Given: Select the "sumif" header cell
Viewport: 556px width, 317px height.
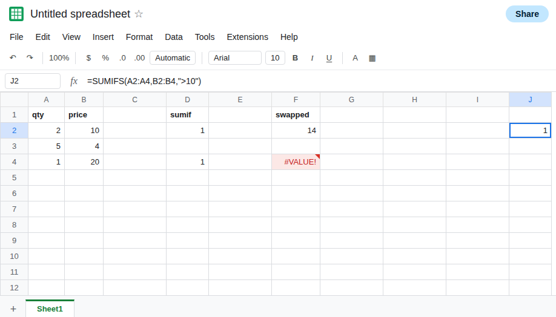Looking at the screenshot, I should pyautogui.click(x=187, y=115).
